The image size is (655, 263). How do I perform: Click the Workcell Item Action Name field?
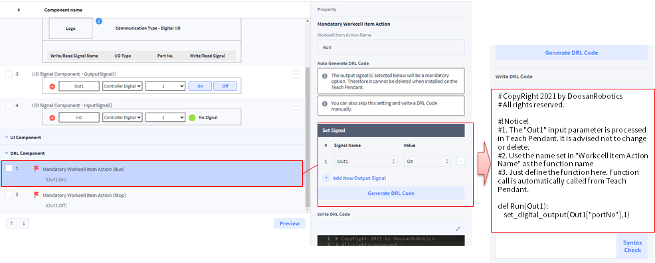coord(391,47)
